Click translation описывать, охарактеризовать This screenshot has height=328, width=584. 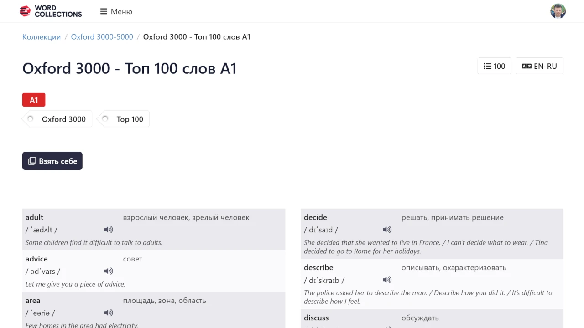click(454, 267)
